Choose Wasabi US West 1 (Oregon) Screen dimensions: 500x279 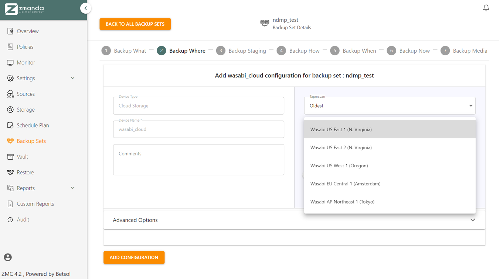(x=390, y=165)
